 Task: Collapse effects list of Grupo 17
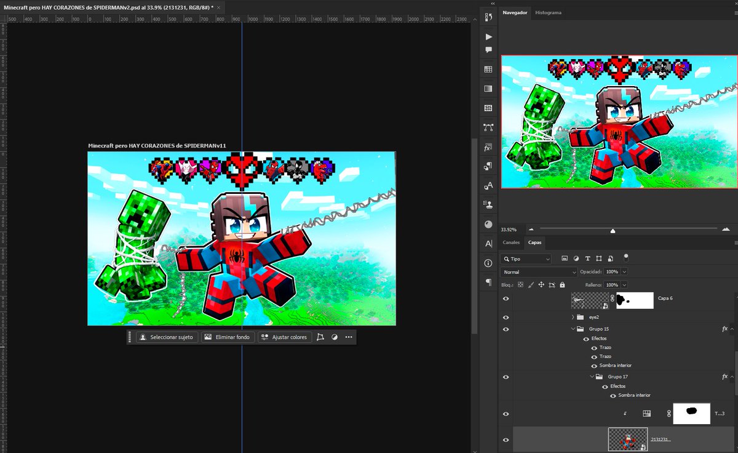732,377
